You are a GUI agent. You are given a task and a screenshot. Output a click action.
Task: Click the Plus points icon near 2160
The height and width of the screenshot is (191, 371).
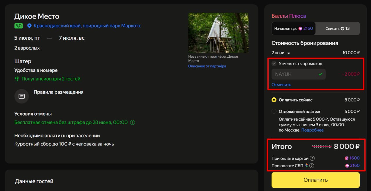tap(301, 28)
